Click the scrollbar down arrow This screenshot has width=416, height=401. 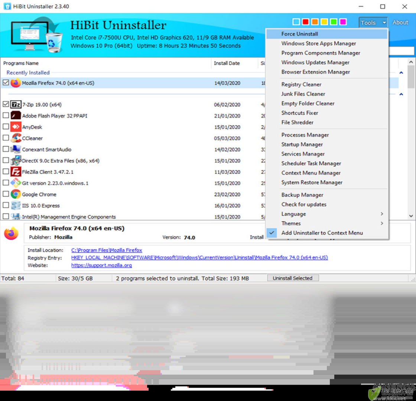[411, 216]
